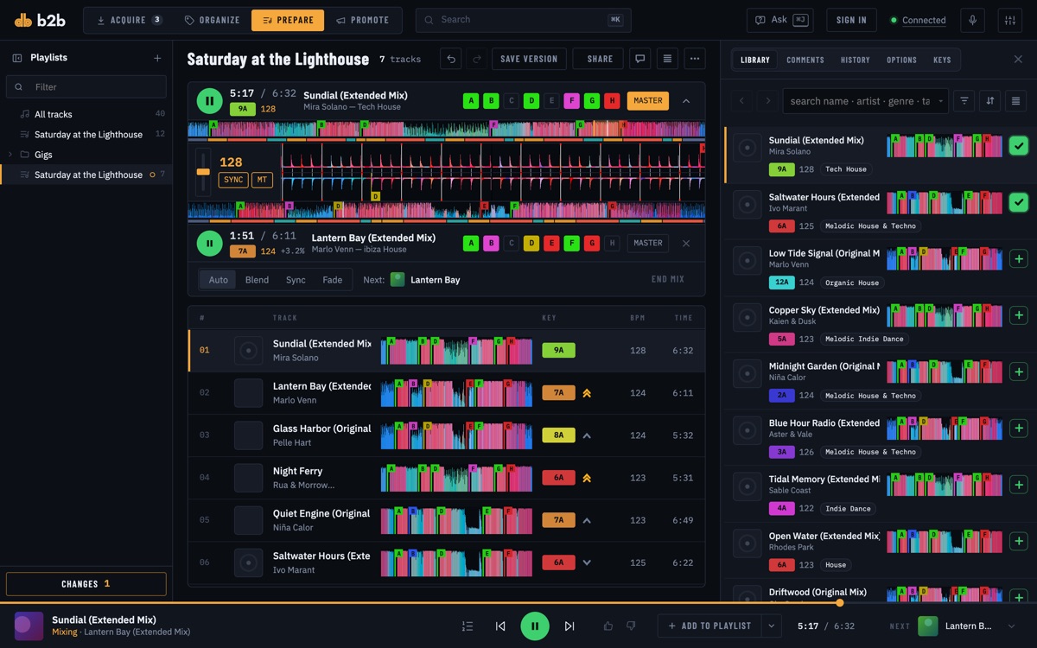Viewport: 1037px width, 648px height.
Task: Open Add to Playlist dropdown arrow
Action: (771, 626)
